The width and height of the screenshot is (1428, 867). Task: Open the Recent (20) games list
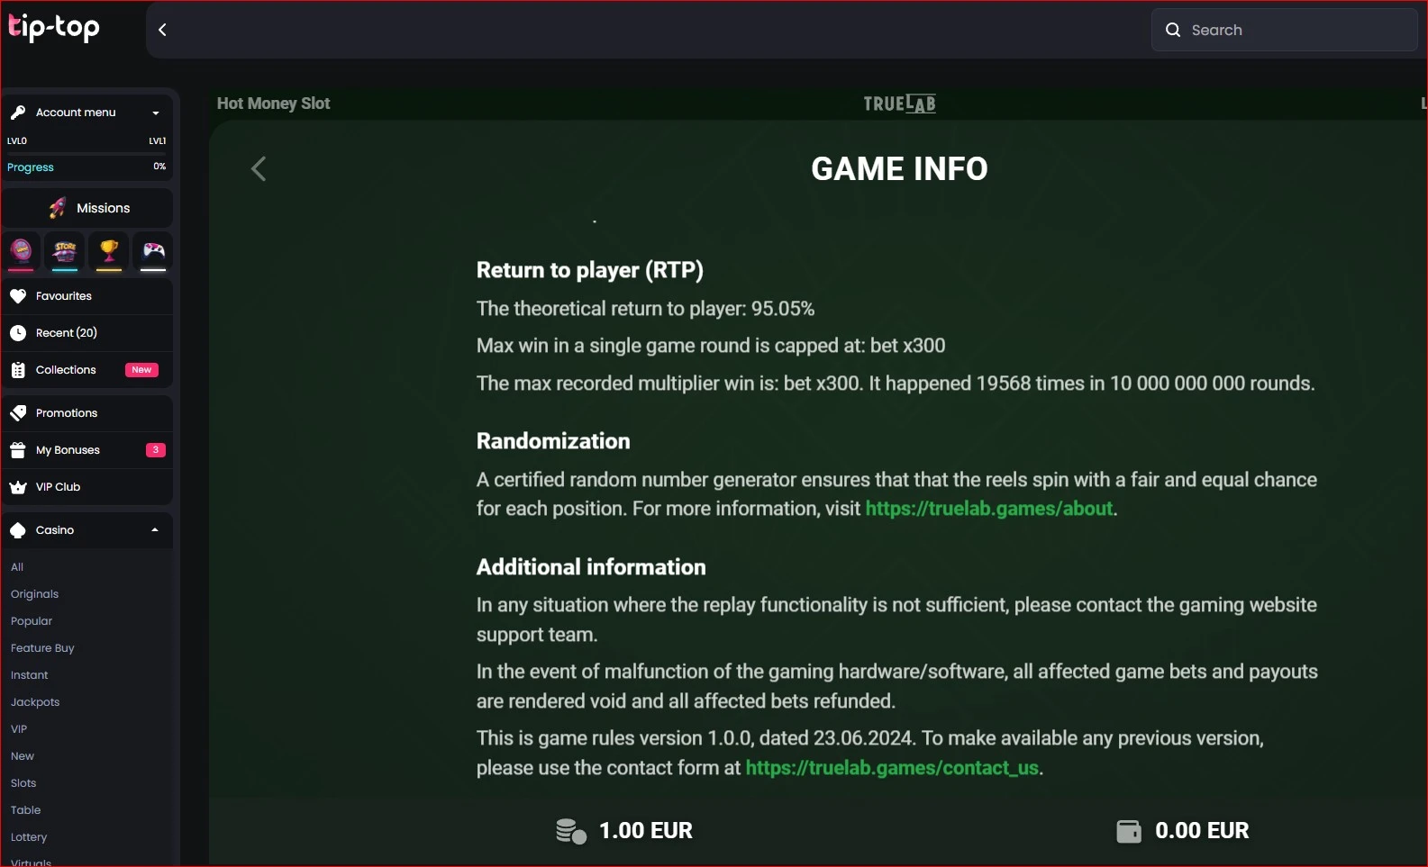point(87,333)
